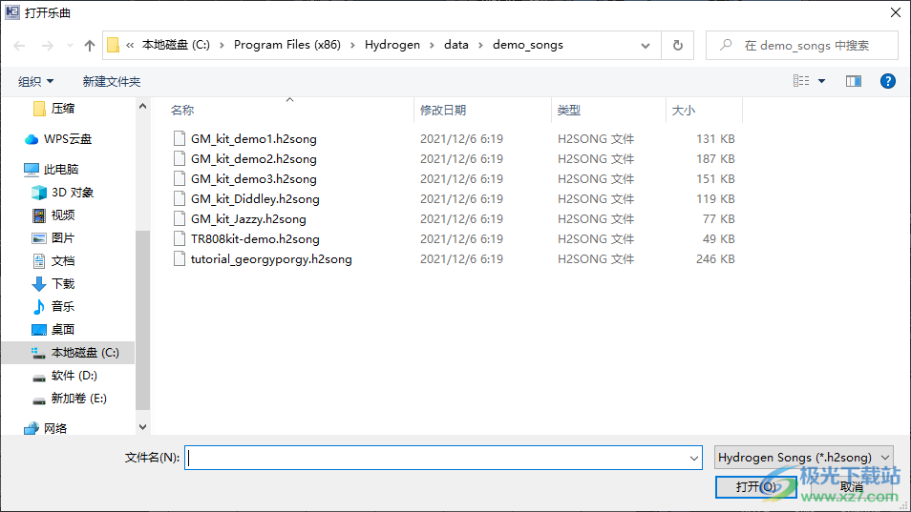Open the 文档 folder
The height and width of the screenshot is (512, 911).
point(63,261)
